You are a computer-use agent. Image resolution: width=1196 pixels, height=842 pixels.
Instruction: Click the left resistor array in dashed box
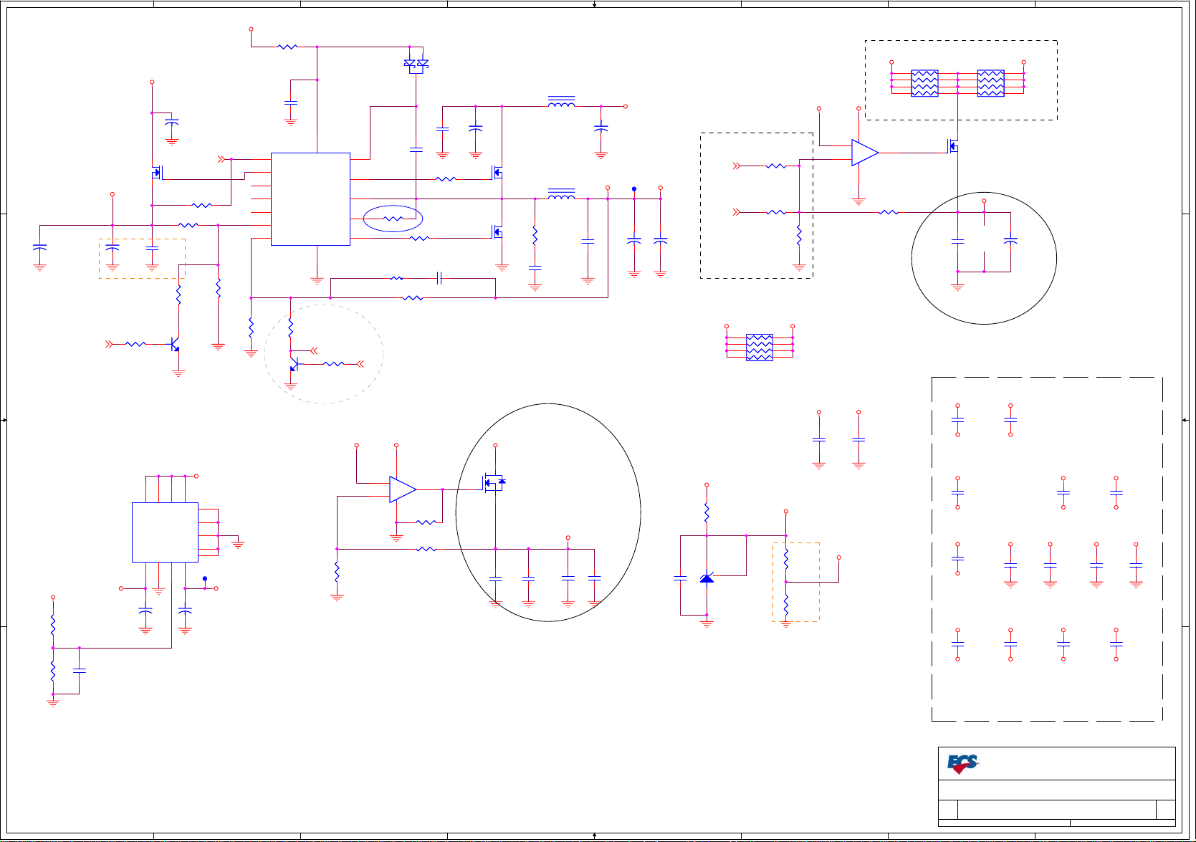tap(924, 83)
